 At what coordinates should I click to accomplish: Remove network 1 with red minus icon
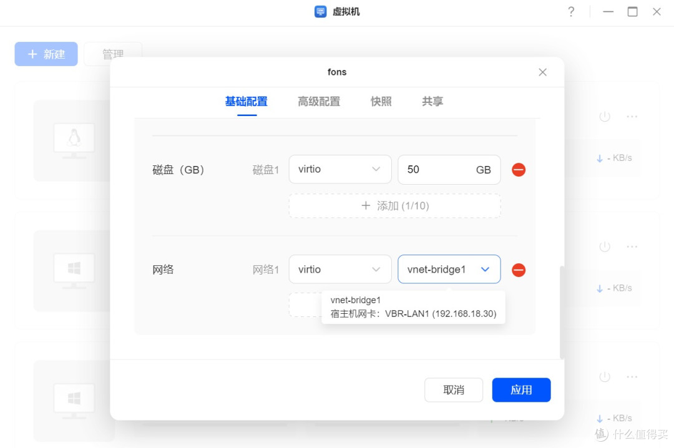pos(519,270)
